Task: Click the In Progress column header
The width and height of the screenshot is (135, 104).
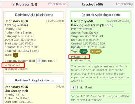Action: 25,5
